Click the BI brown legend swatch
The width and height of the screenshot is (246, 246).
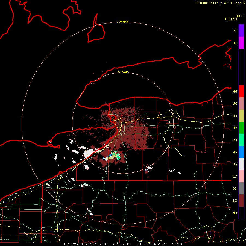[x=241, y=201]
